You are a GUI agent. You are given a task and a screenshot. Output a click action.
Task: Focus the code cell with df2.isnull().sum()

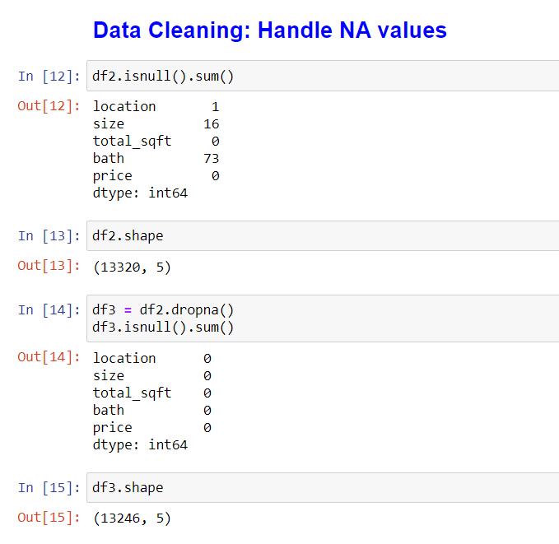click(x=323, y=76)
